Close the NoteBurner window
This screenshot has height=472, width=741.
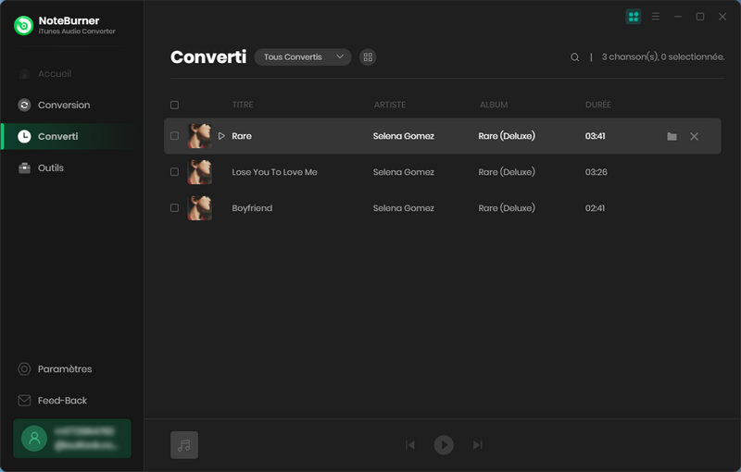pos(722,17)
